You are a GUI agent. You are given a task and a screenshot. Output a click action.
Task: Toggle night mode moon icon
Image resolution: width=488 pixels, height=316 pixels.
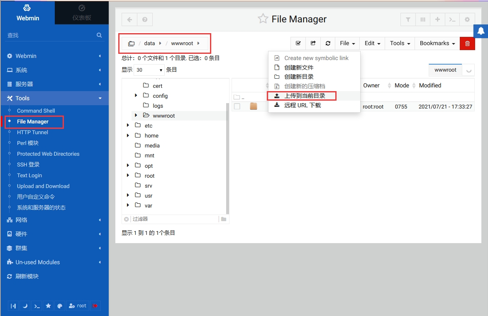[x=25, y=306]
